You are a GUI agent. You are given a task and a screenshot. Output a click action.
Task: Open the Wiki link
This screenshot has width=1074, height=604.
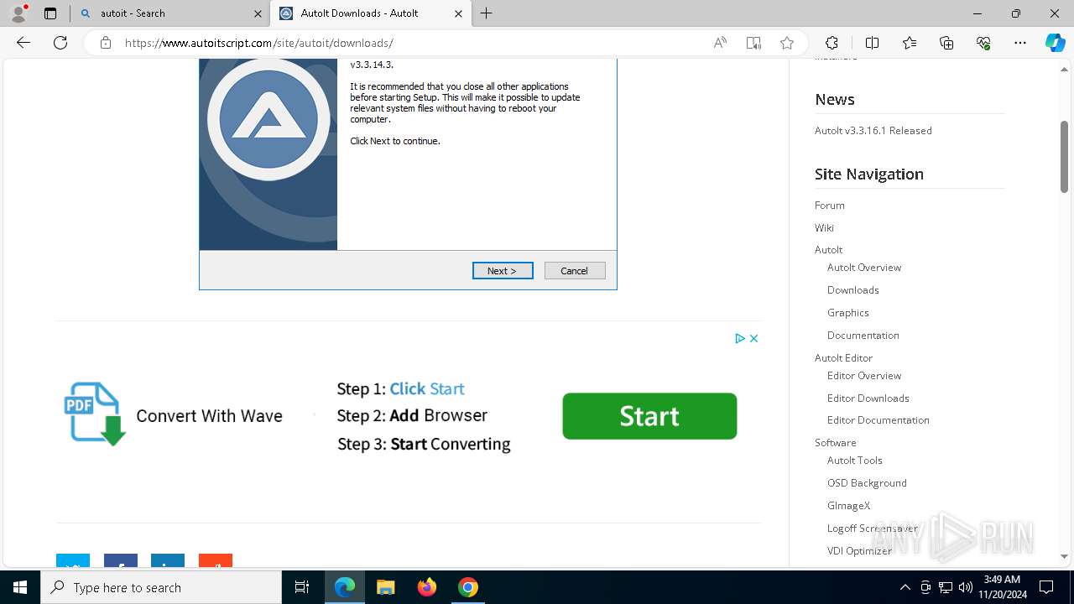(x=824, y=227)
